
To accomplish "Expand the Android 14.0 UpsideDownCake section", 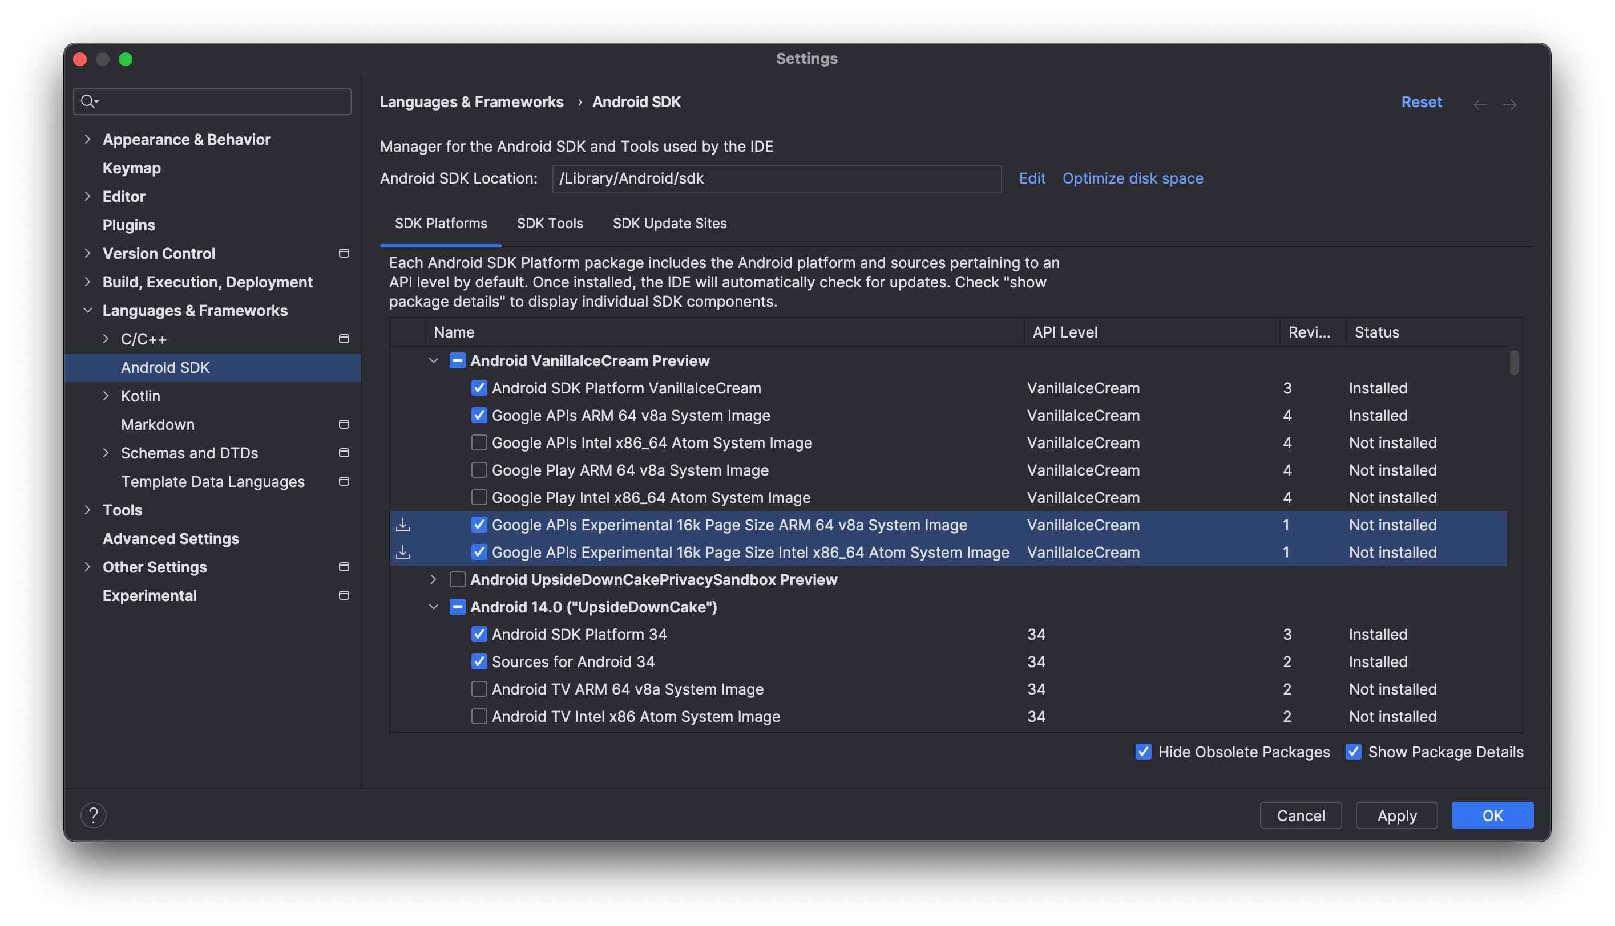I will click(x=434, y=607).
